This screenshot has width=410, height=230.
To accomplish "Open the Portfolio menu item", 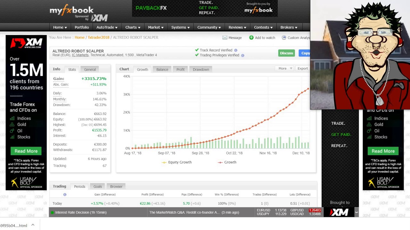I will pos(82,27).
